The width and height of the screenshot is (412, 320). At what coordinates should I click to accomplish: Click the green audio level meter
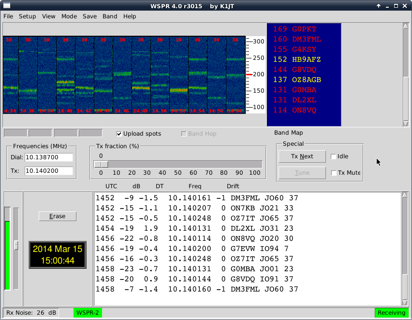7,255
